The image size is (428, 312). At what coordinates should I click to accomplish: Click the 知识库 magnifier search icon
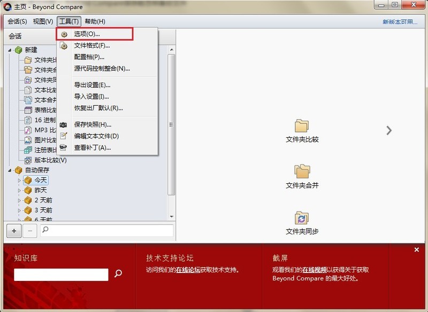click(118, 274)
